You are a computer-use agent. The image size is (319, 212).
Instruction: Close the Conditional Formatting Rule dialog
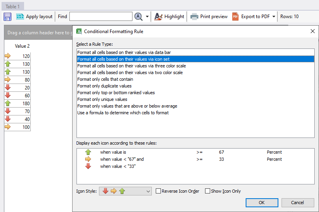click(x=312, y=31)
